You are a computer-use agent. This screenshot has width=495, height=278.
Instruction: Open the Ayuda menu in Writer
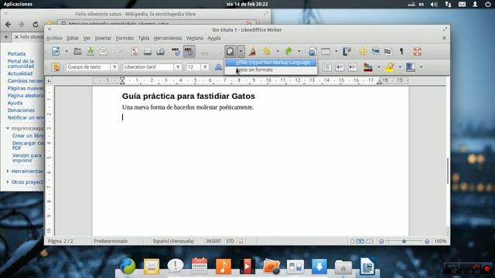(x=213, y=38)
